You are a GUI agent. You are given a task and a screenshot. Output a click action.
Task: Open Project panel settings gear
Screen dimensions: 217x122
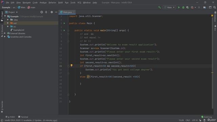[x=52, y=12]
